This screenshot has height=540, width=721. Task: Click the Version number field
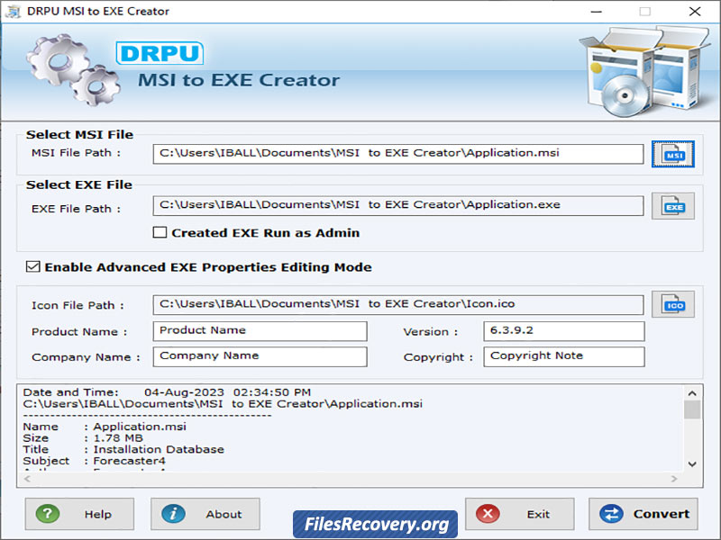[x=563, y=331]
